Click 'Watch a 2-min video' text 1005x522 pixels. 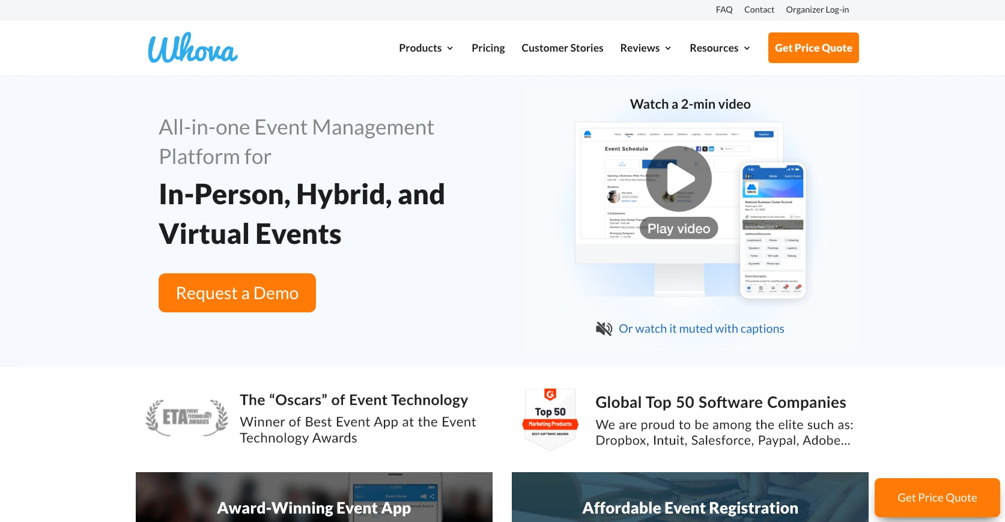(x=690, y=104)
